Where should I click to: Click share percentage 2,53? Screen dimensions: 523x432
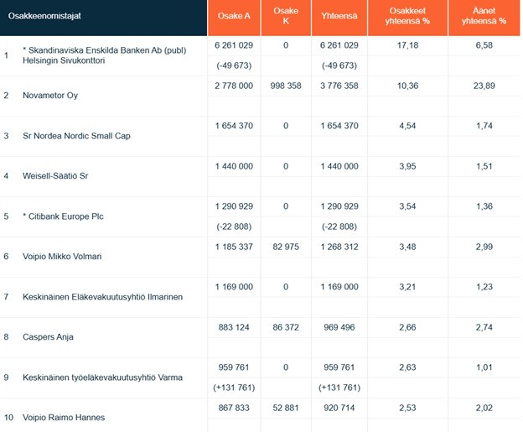point(407,408)
